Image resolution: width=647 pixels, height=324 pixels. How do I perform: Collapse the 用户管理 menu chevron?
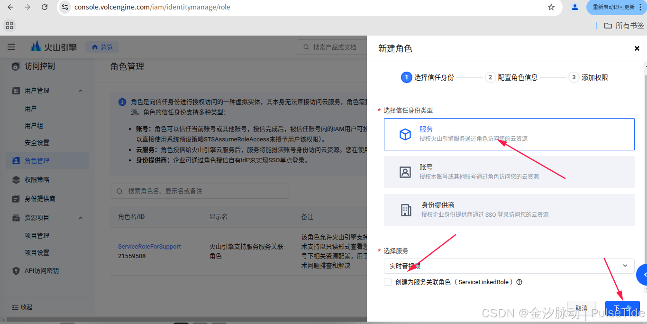coord(80,91)
